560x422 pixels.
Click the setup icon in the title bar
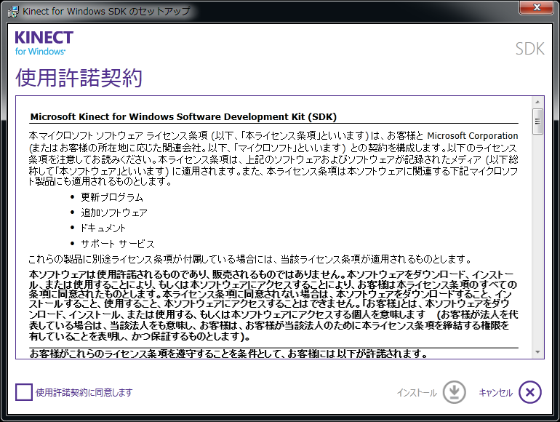[x=12, y=11]
